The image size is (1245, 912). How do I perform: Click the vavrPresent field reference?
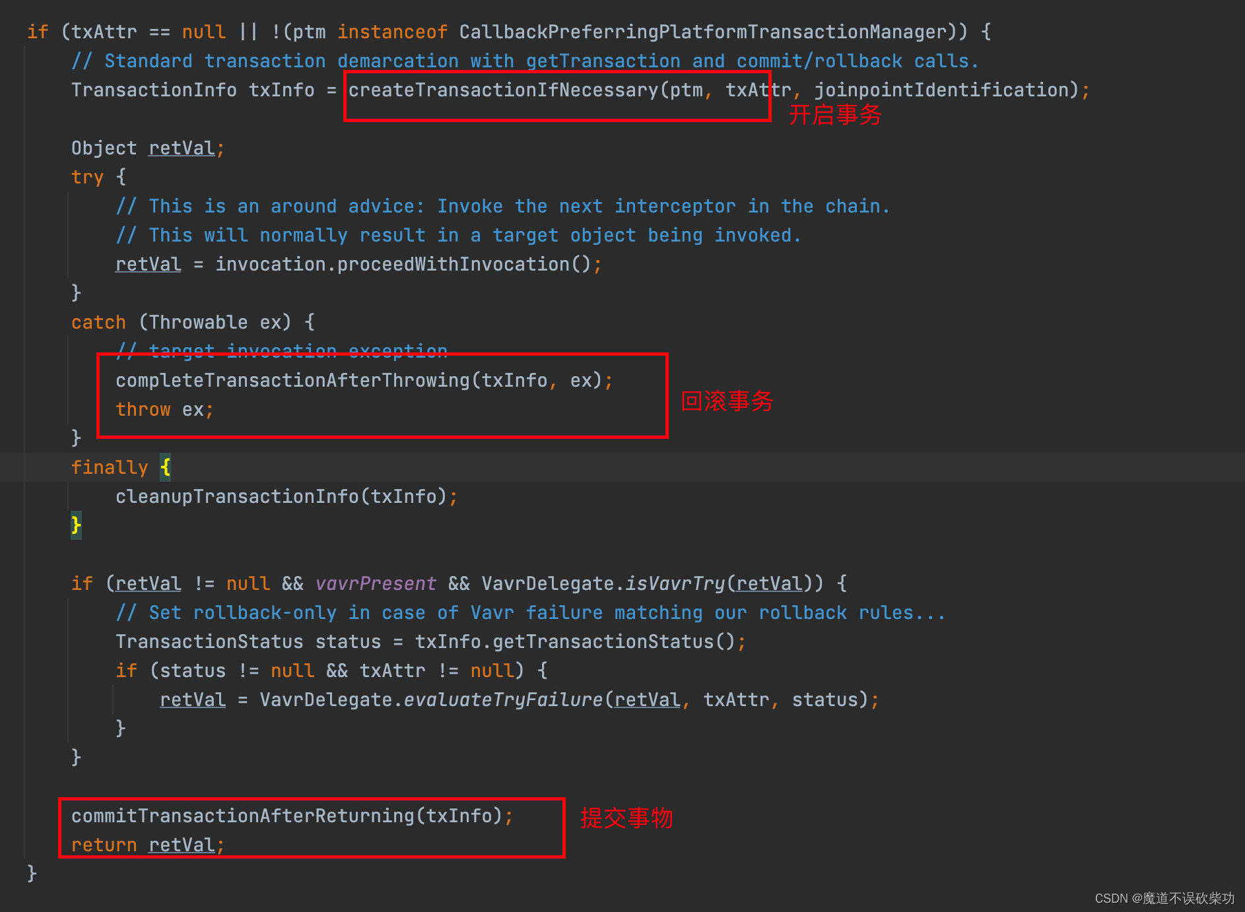click(376, 583)
